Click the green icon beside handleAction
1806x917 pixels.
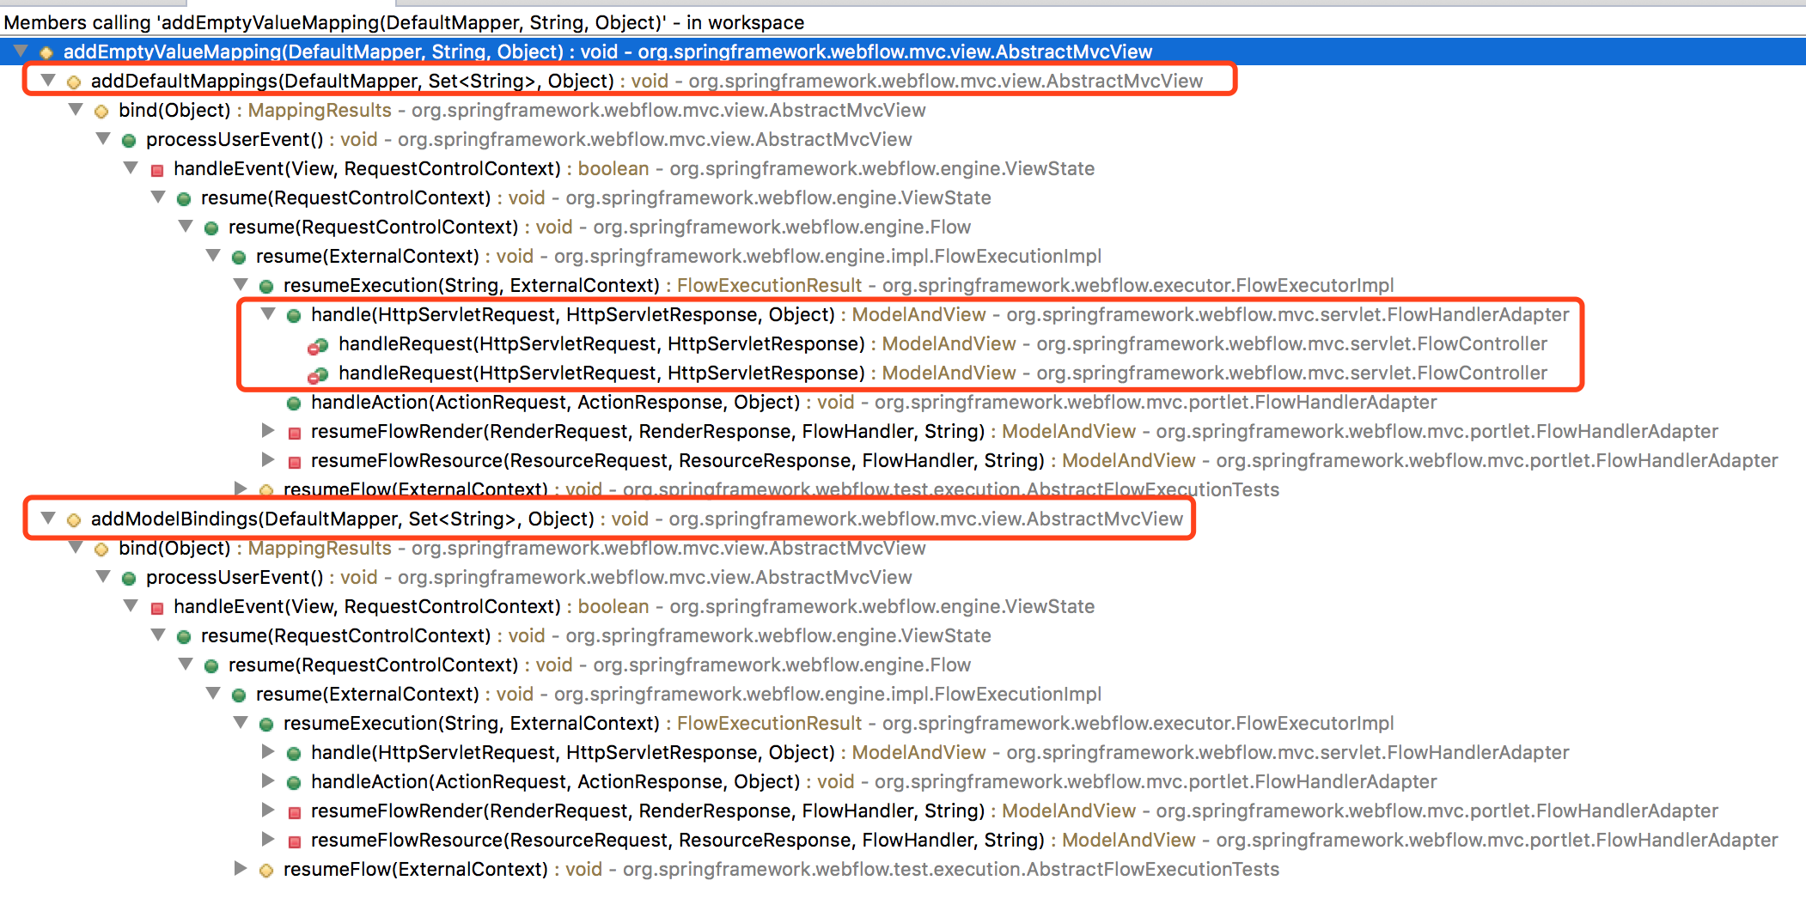(x=292, y=402)
